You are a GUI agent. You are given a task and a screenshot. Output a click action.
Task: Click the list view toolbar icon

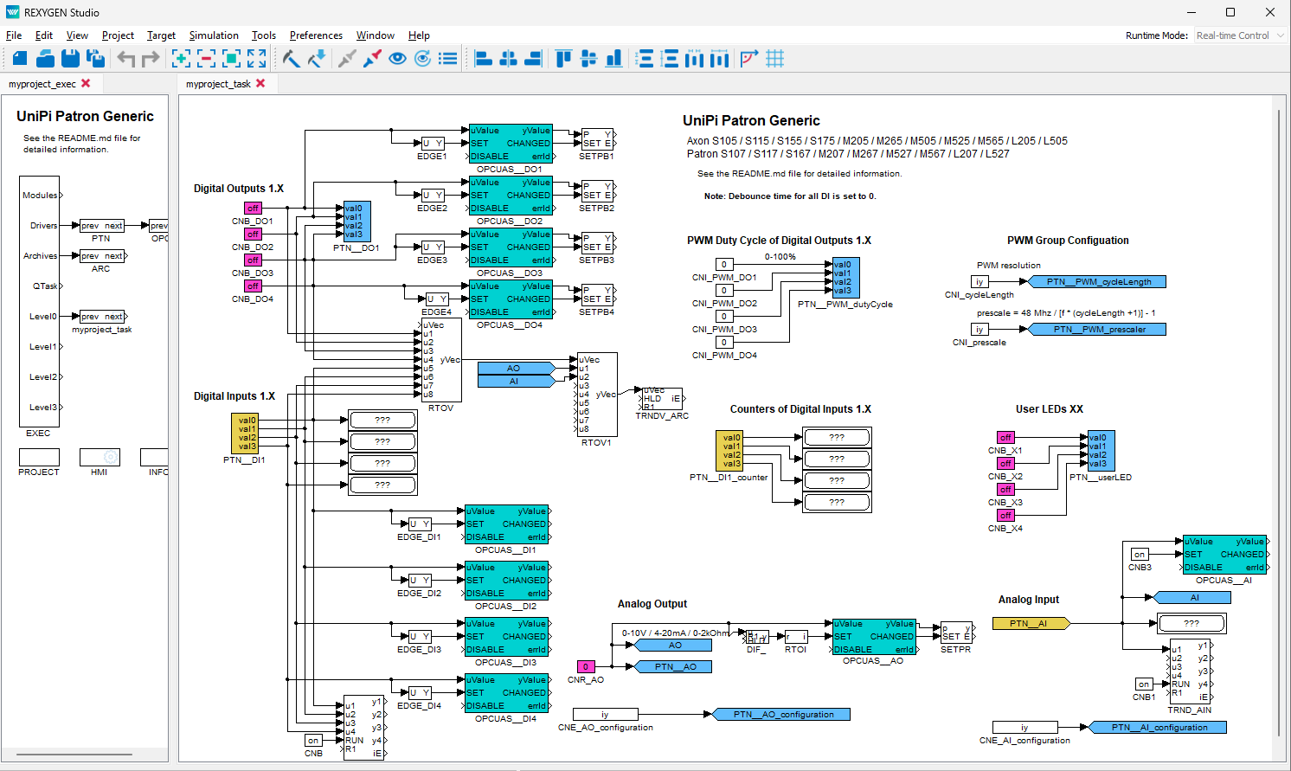[x=447, y=59]
